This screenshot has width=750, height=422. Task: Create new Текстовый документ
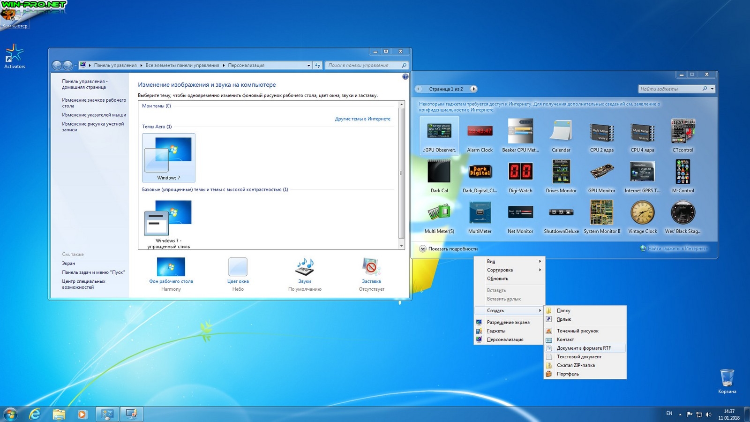pos(585,356)
